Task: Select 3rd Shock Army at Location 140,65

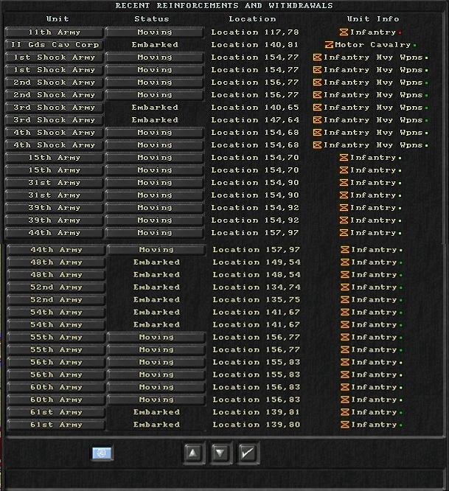Action: click(54, 108)
